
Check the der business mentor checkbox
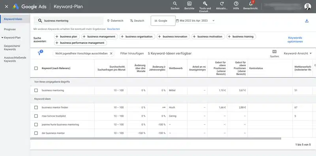36,133
